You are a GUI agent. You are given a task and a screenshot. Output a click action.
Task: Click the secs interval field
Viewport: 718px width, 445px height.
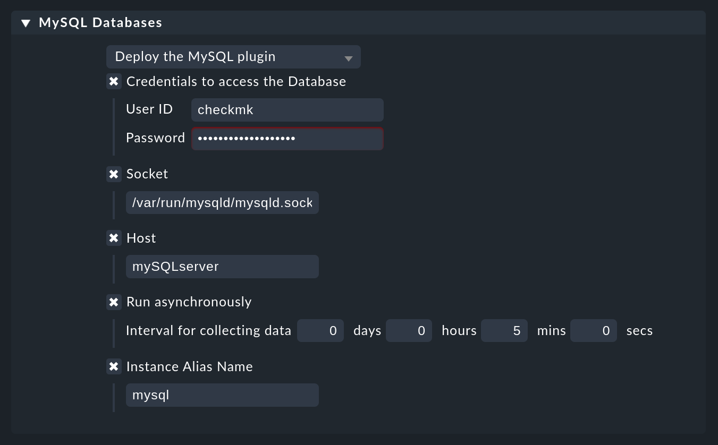(594, 331)
